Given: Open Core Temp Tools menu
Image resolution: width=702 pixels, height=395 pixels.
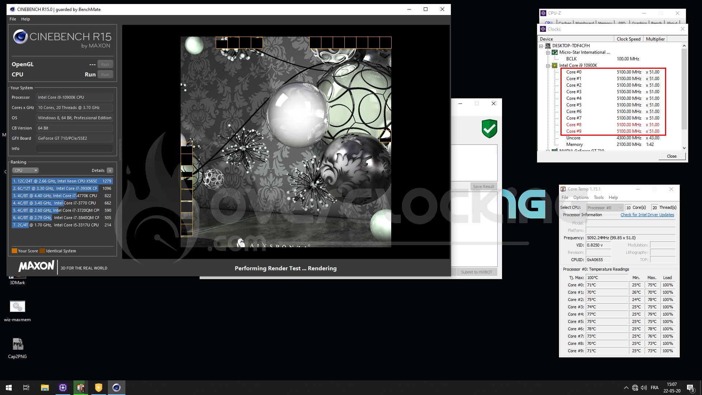Looking at the screenshot, I should [599, 197].
